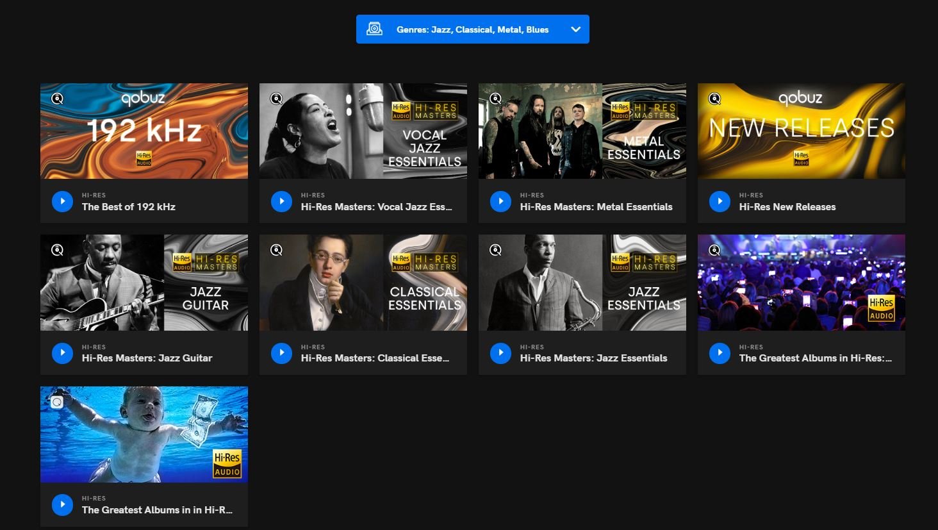
Task: Open the Genres filter dropdown
Action: 472,29
